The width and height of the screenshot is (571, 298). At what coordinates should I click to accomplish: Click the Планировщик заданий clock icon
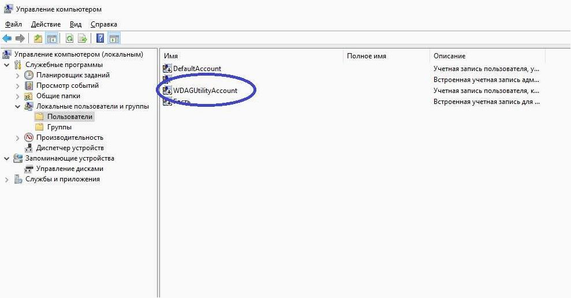[29, 75]
